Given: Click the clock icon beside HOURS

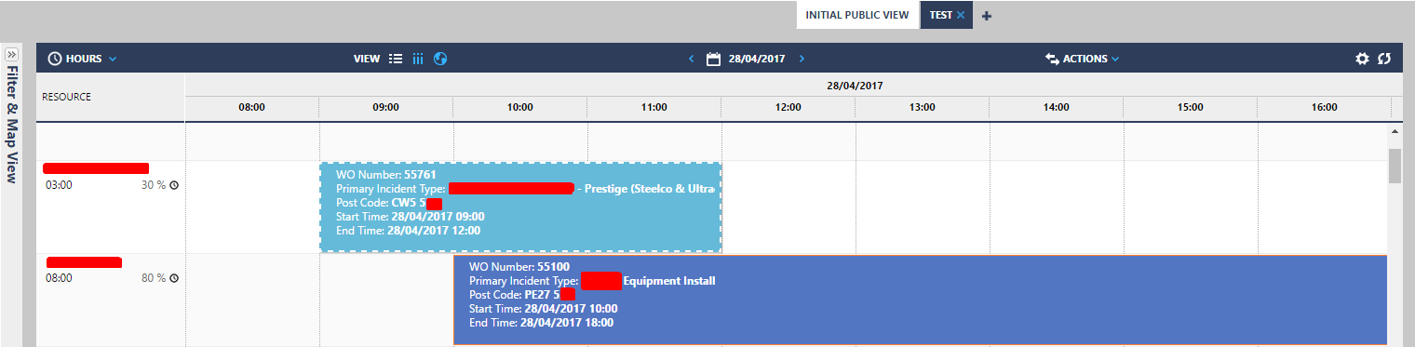Looking at the screenshot, I should [x=54, y=59].
